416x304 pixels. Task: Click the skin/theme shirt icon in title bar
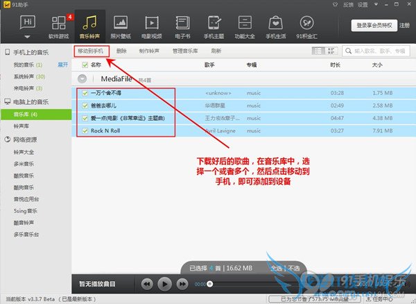click(x=335, y=5)
